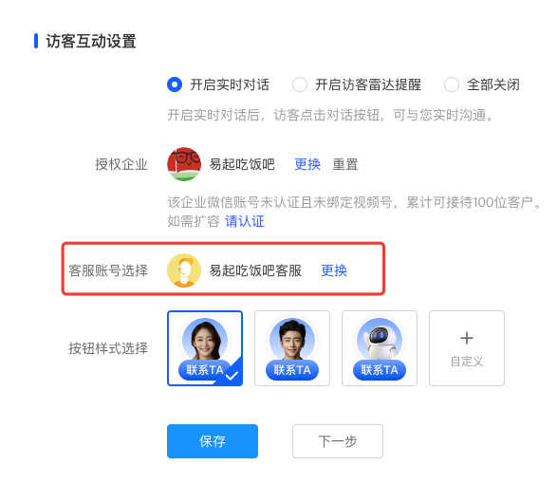Choose the robot avatar 联系TA button style

(x=380, y=348)
